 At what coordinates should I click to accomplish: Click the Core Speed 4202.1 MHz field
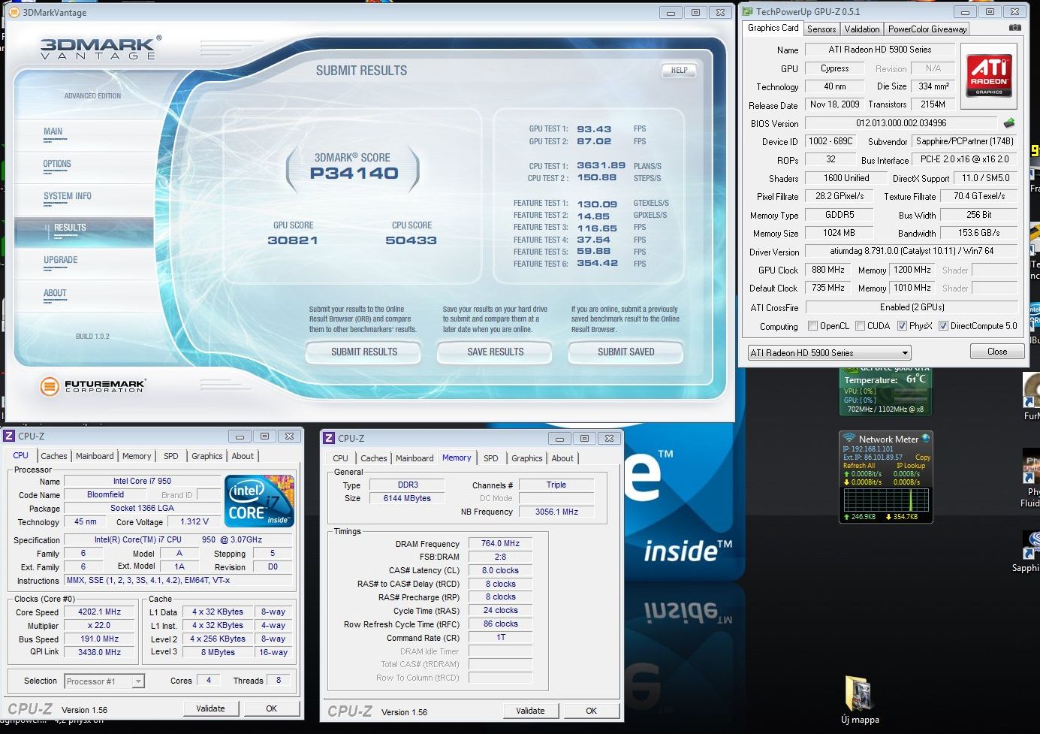(99, 612)
